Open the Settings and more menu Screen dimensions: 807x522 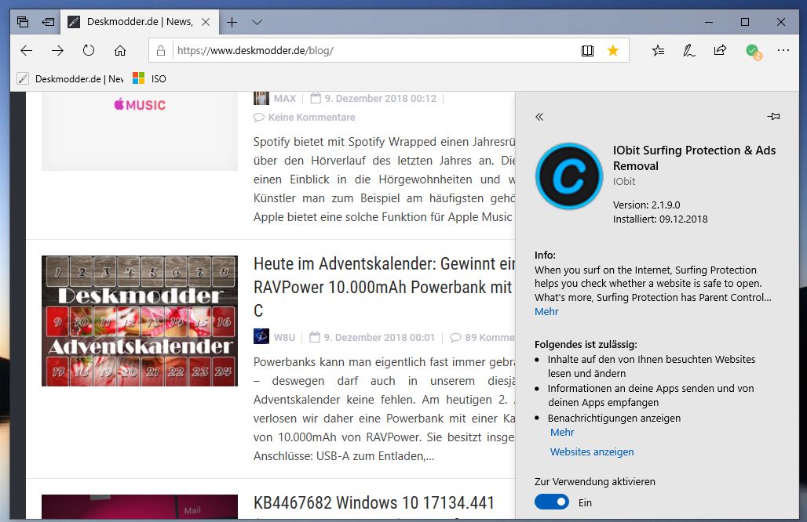(783, 50)
